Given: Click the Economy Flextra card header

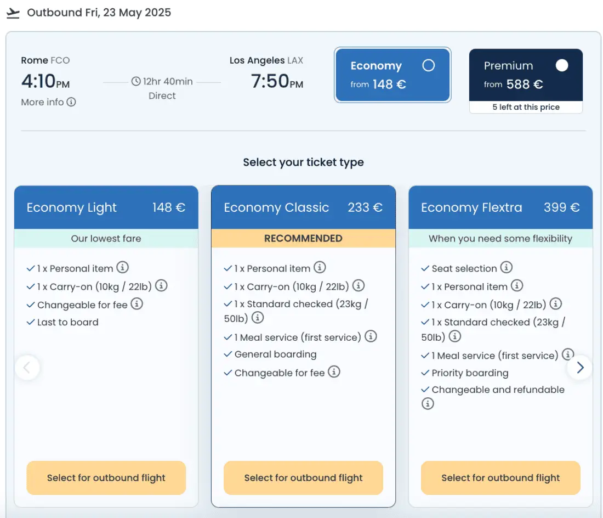Looking at the screenshot, I should (x=500, y=207).
